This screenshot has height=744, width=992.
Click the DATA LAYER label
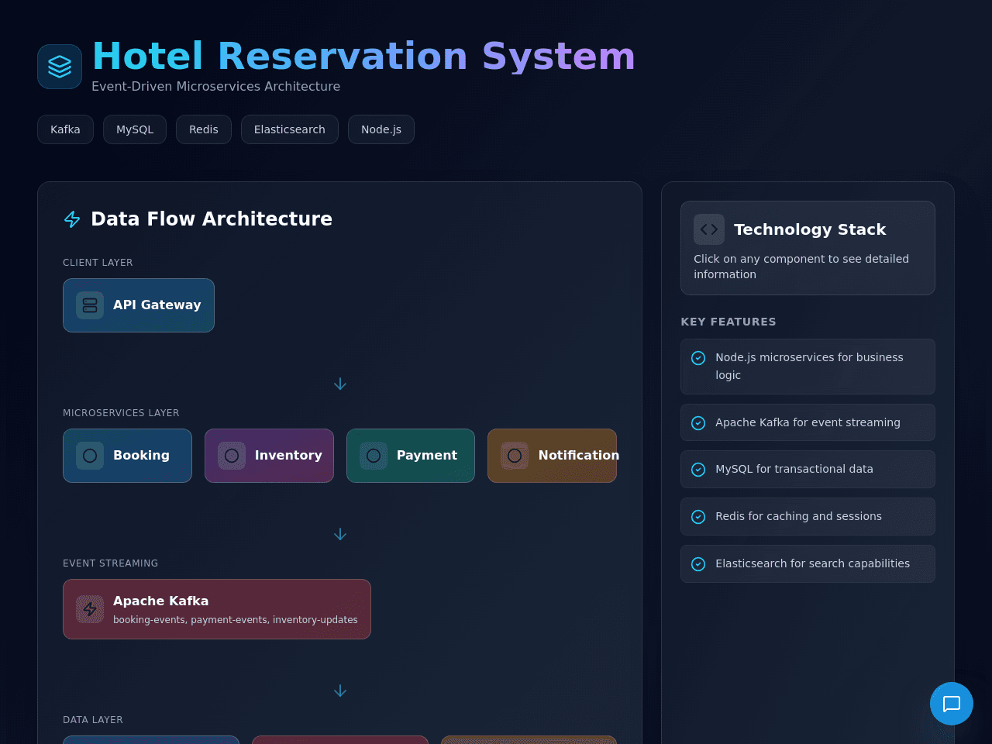[93, 720]
